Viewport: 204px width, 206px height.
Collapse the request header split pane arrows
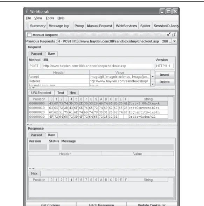[31, 88]
